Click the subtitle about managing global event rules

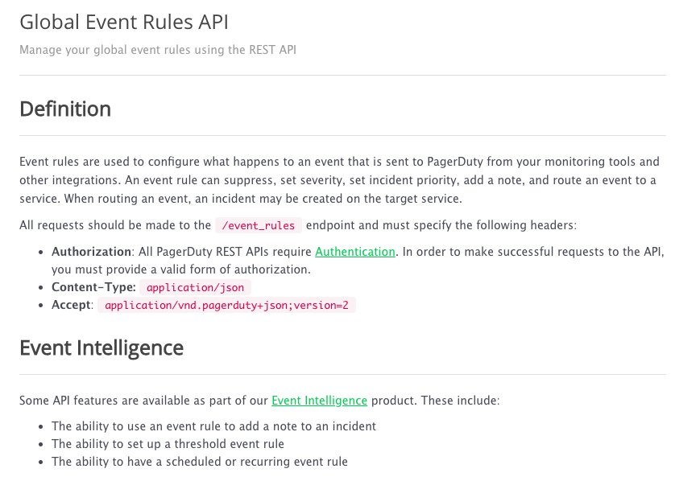[158, 50]
